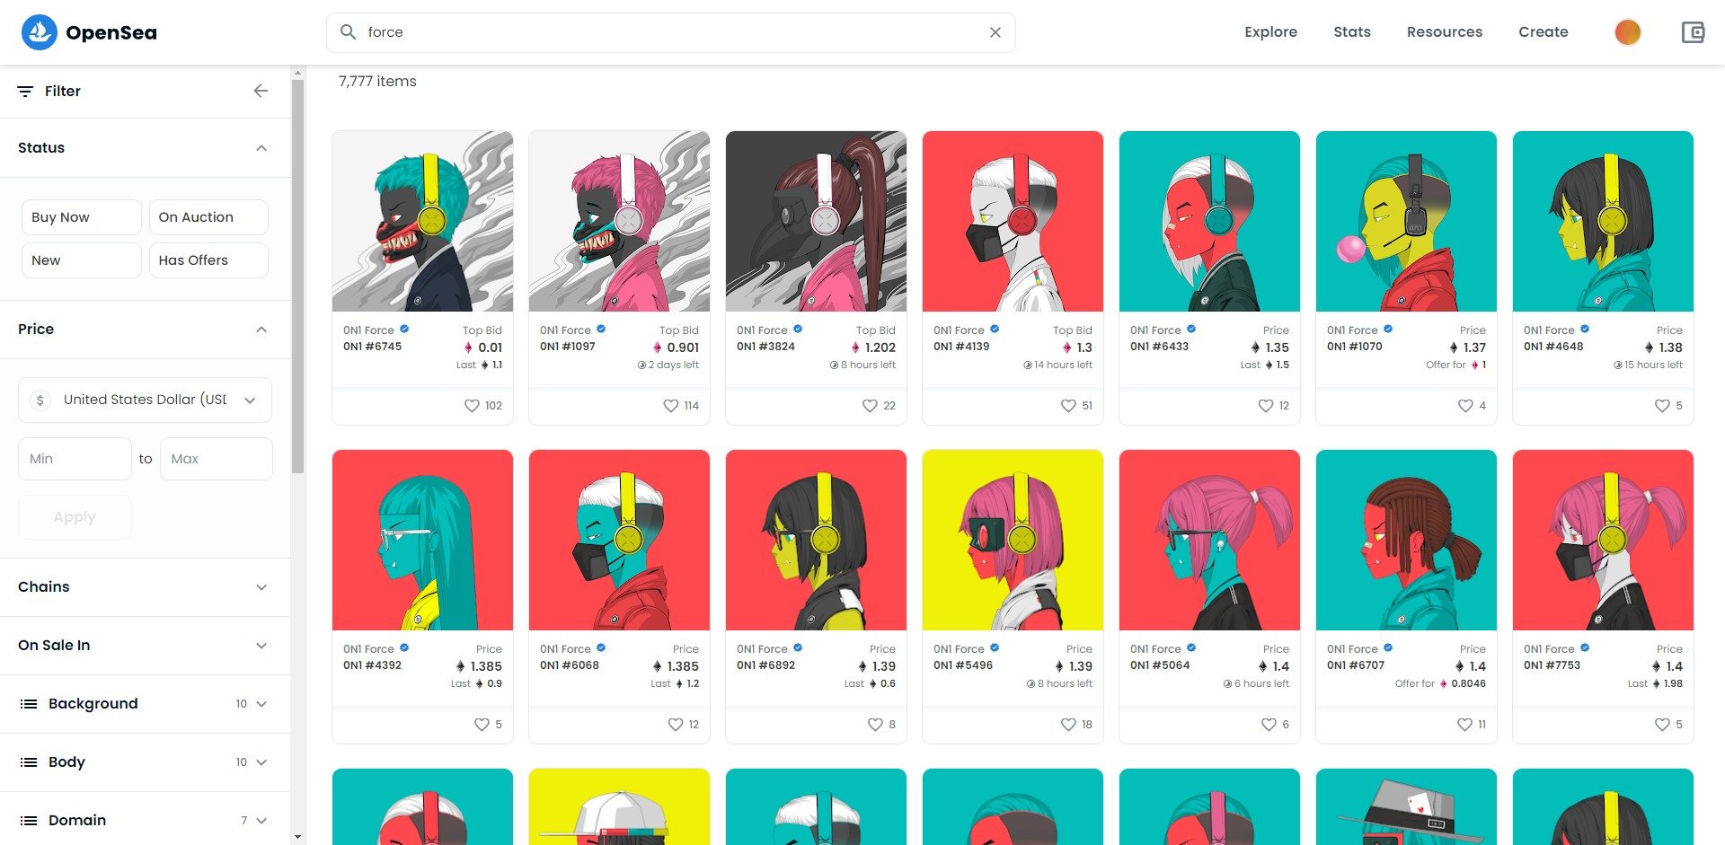Click the sidebar vertical scrollbar
The width and height of the screenshot is (1725, 845).
pos(298,276)
